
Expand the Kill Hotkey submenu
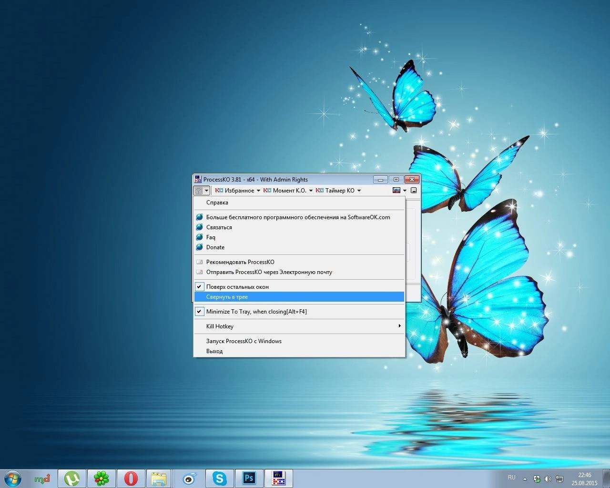pyautogui.click(x=299, y=326)
